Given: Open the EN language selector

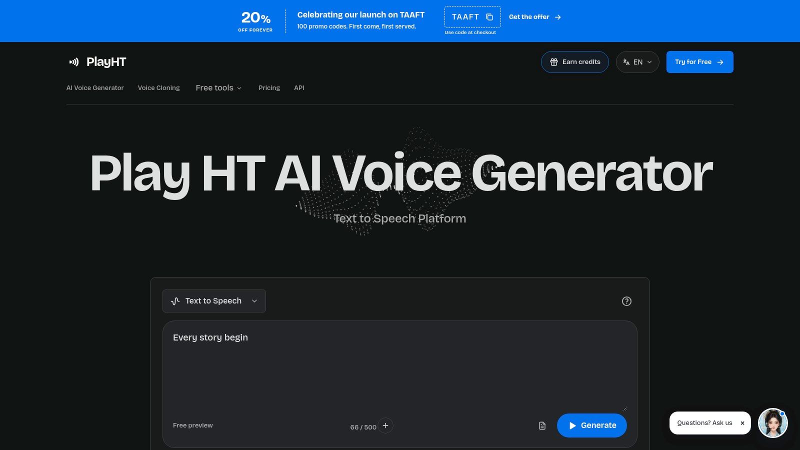Looking at the screenshot, I should 637,62.
